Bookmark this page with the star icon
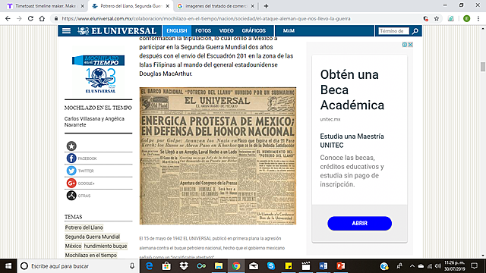The image size is (486, 273). (437, 18)
